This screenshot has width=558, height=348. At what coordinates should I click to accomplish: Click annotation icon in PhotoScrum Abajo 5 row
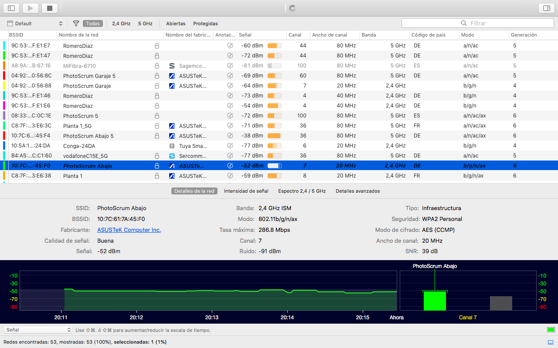230,136
